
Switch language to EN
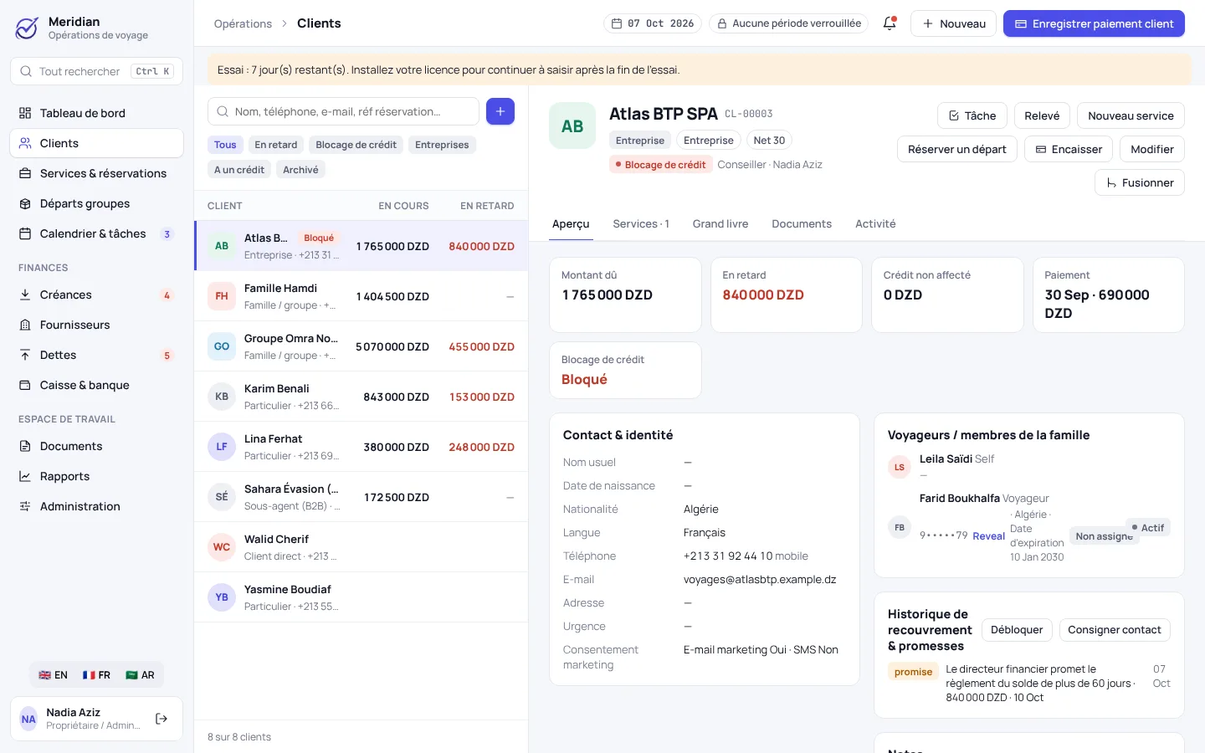click(53, 675)
